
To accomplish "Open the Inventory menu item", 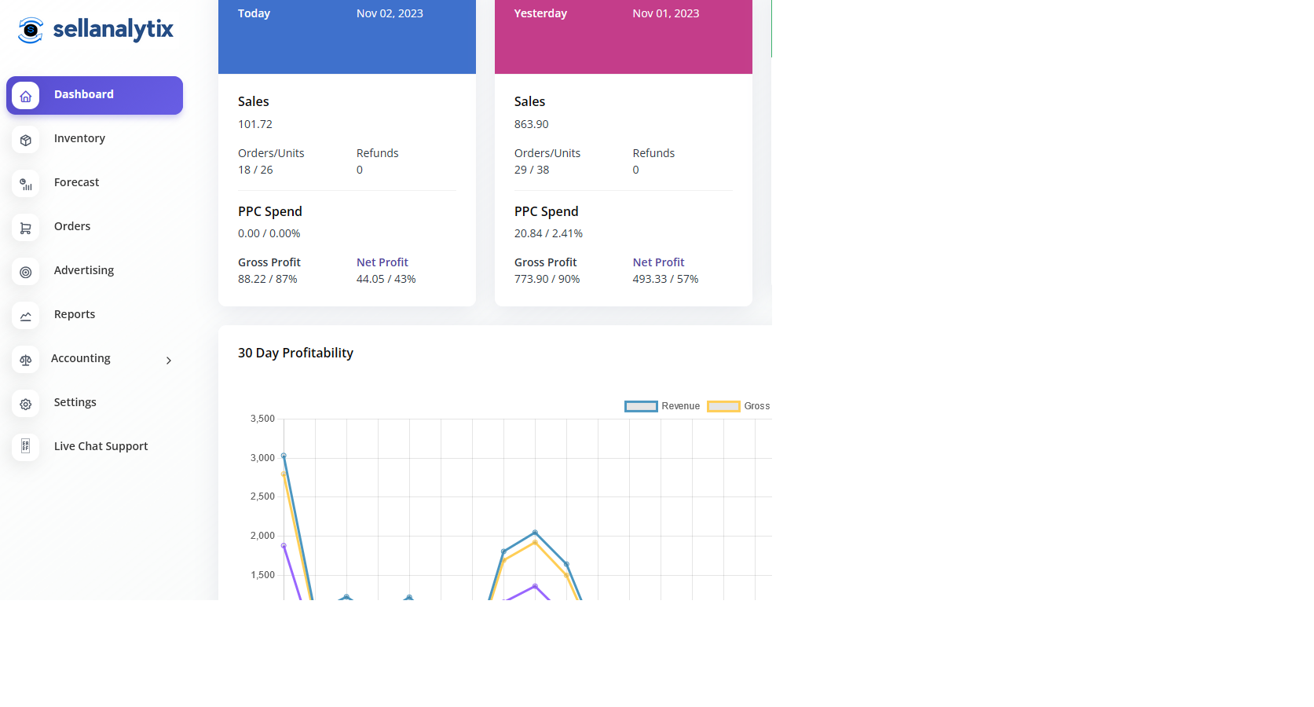I will pyautogui.click(x=79, y=138).
